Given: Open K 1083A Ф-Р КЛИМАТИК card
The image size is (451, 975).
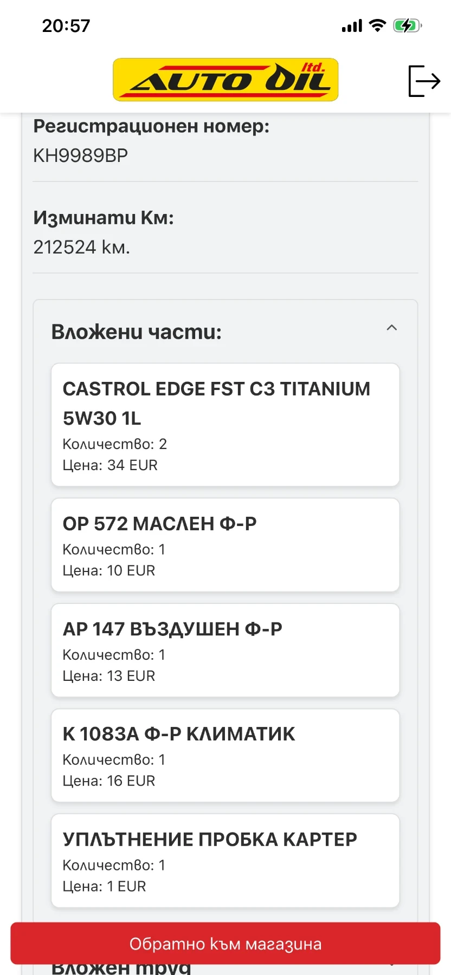Looking at the screenshot, I should point(225,756).
